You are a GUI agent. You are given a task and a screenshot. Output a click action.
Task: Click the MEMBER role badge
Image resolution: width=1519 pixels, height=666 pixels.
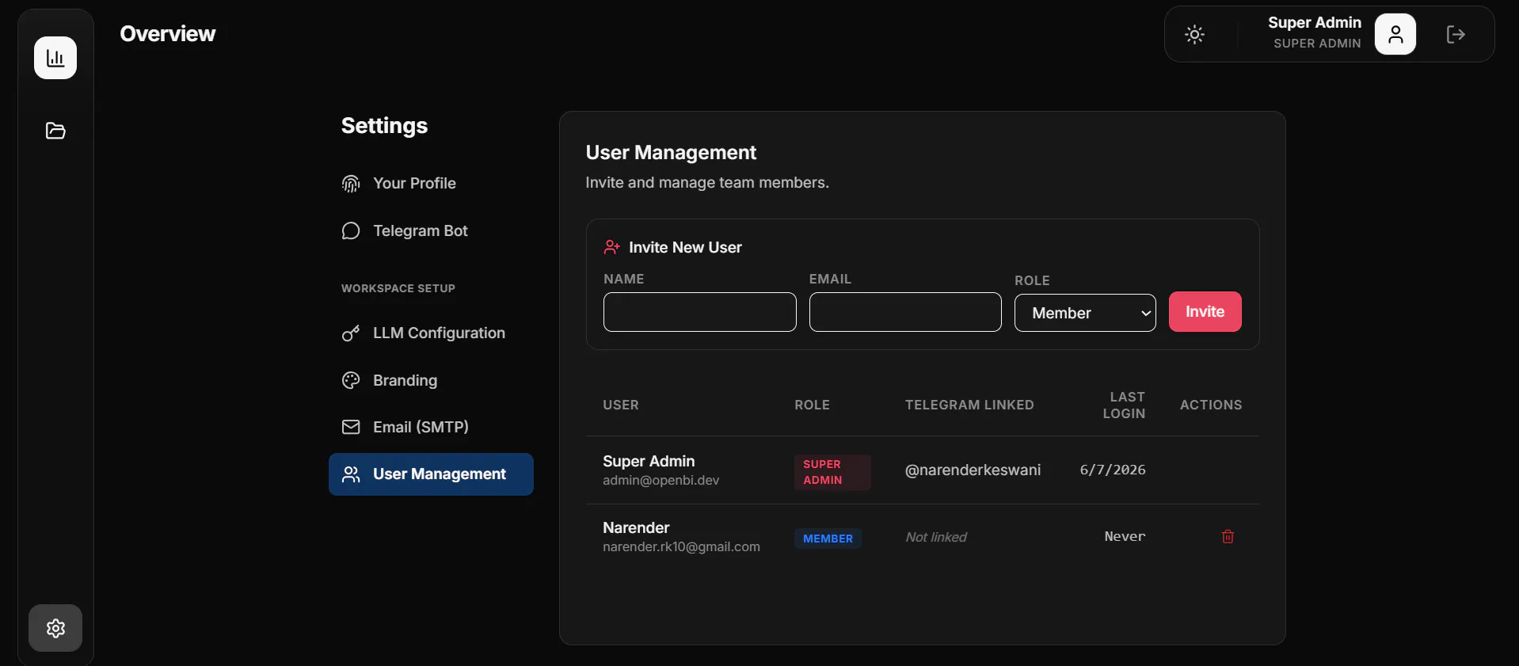(x=828, y=539)
